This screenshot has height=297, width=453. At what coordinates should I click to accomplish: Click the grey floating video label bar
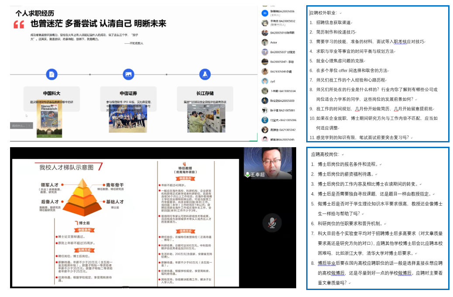[18, 126]
